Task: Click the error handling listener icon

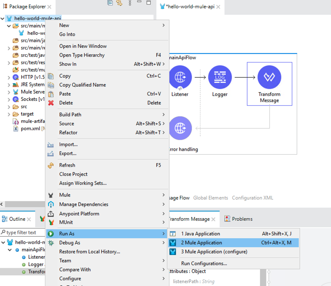Action: (180, 128)
